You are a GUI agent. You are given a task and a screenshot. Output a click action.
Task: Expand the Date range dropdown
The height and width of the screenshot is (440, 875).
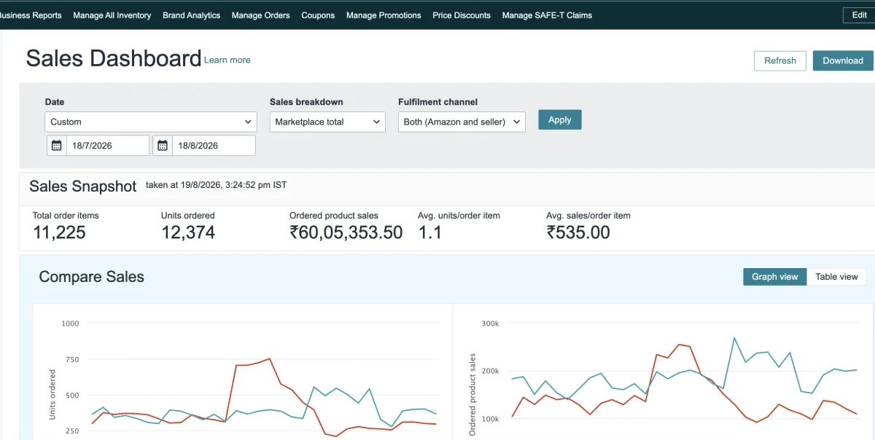(151, 122)
